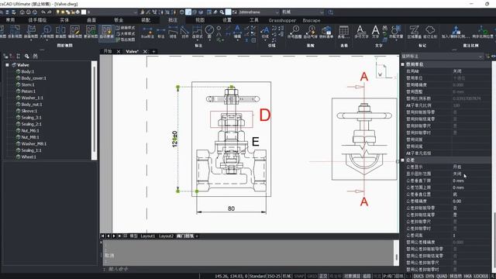Select the Stem:1 tree item
The width and height of the screenshot is (496, 279).
point(28,84)
